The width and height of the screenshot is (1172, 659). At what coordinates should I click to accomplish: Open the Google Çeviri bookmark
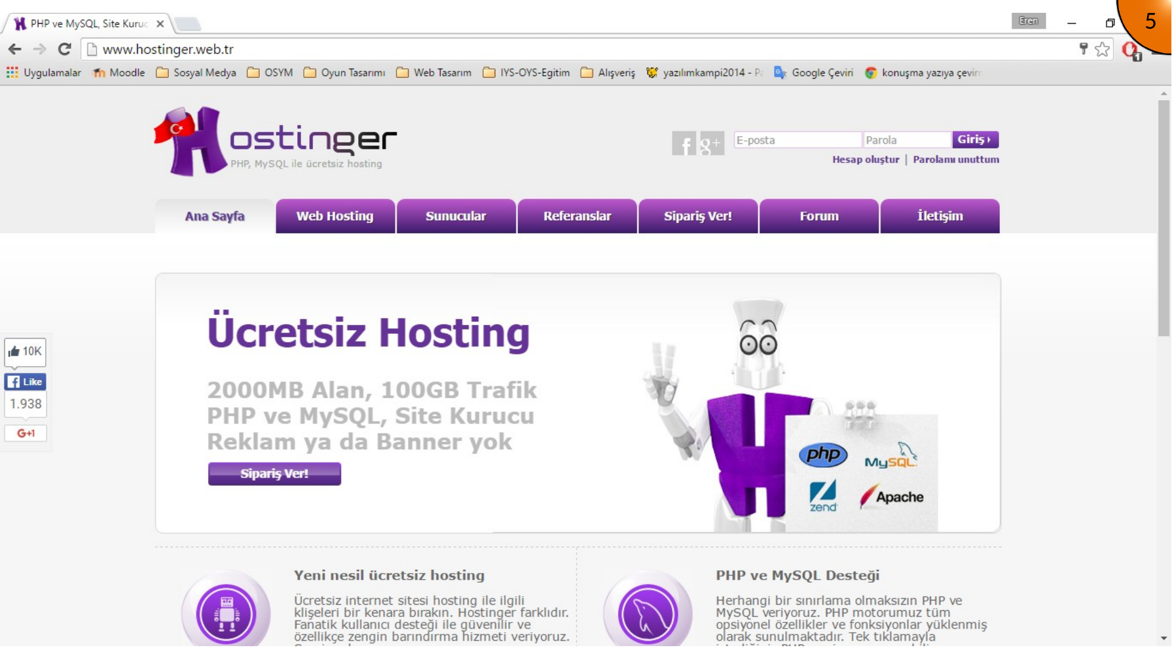pos(814,73)
